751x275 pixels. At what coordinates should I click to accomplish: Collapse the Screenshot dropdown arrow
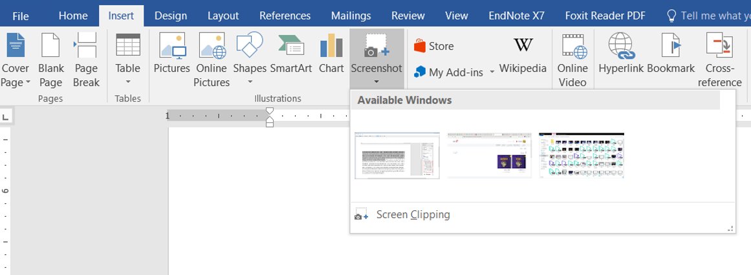coord(376,82)
